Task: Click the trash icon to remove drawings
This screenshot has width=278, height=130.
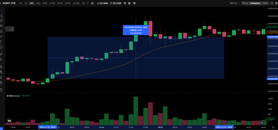Action: tap(1, 90)
